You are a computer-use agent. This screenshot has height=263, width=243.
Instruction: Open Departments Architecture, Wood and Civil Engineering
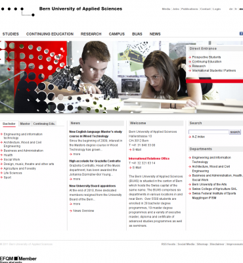pyautogui.click(x=211, y=169)
